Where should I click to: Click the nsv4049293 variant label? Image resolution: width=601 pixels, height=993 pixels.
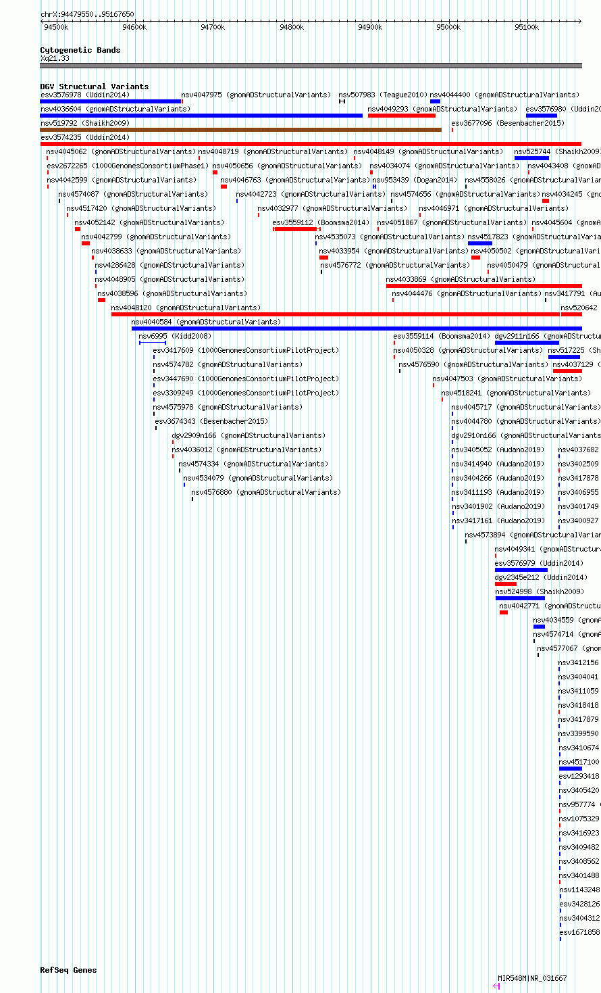point(442,109)
